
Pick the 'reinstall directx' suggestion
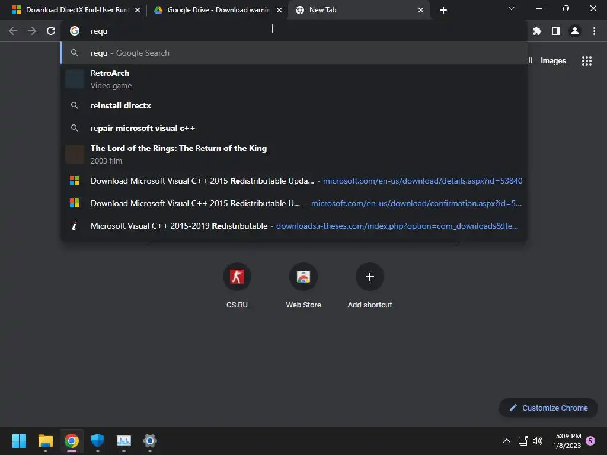294,105
